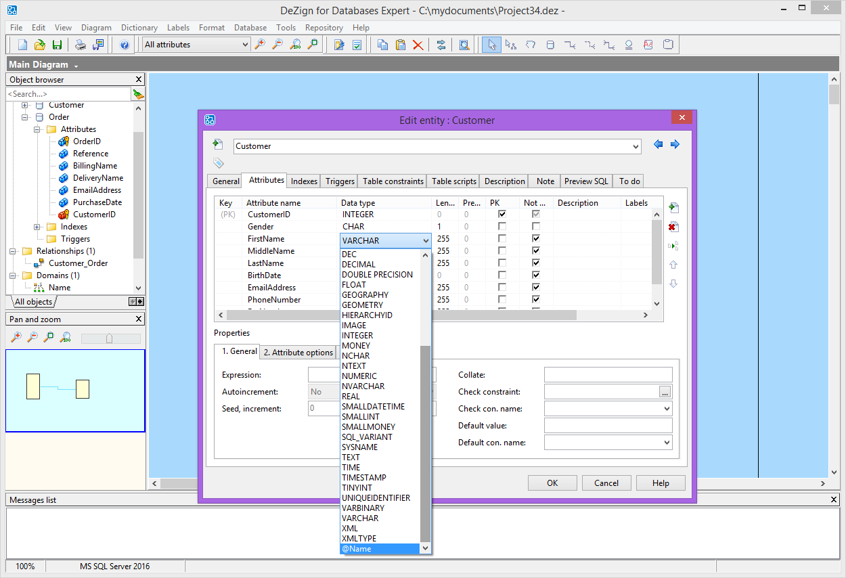The image size is (846, 578).
Task: Toggle PK checkbox for Gender row
Action: (x=502, y=227)
